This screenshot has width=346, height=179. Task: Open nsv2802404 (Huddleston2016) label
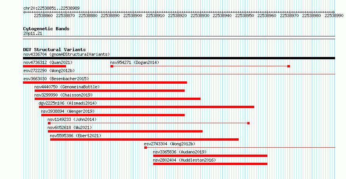(x=185, y=160)
